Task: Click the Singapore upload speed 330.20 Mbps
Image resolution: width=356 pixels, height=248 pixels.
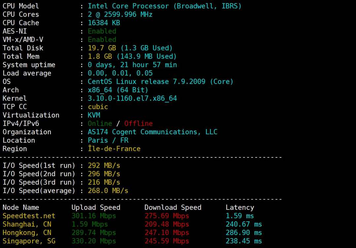Action: 94,241
